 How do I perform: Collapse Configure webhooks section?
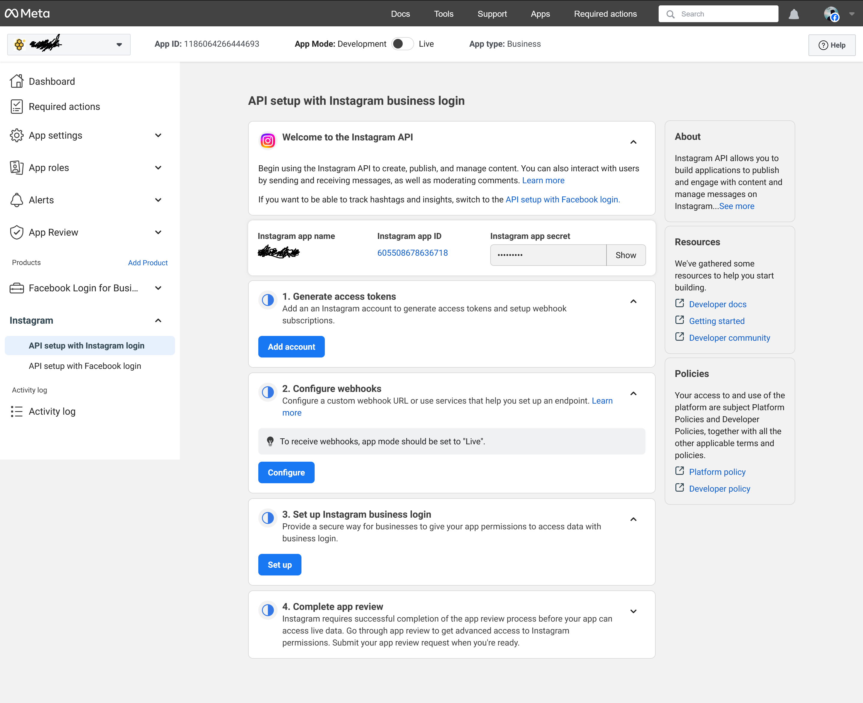click(633, 394)
